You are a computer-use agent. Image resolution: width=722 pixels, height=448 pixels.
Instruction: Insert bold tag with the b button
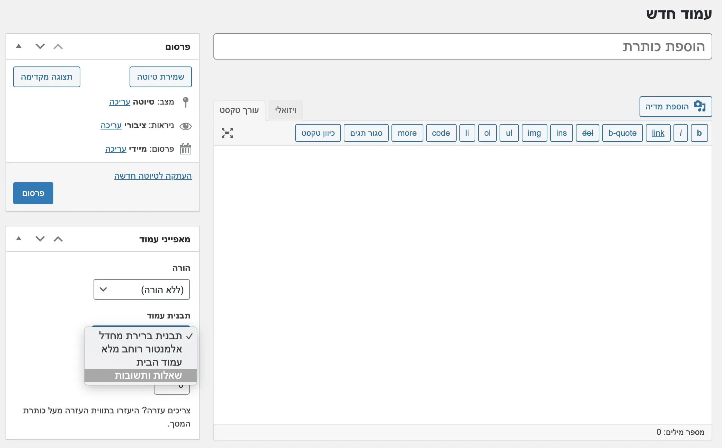click(x=699, y=133)
